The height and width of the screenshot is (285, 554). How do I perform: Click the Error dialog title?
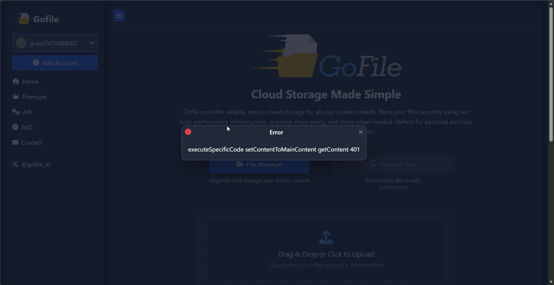pos(276,132)
